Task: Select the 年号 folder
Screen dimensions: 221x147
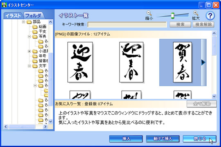Action: pyautogui.click(x=42, y=56)
